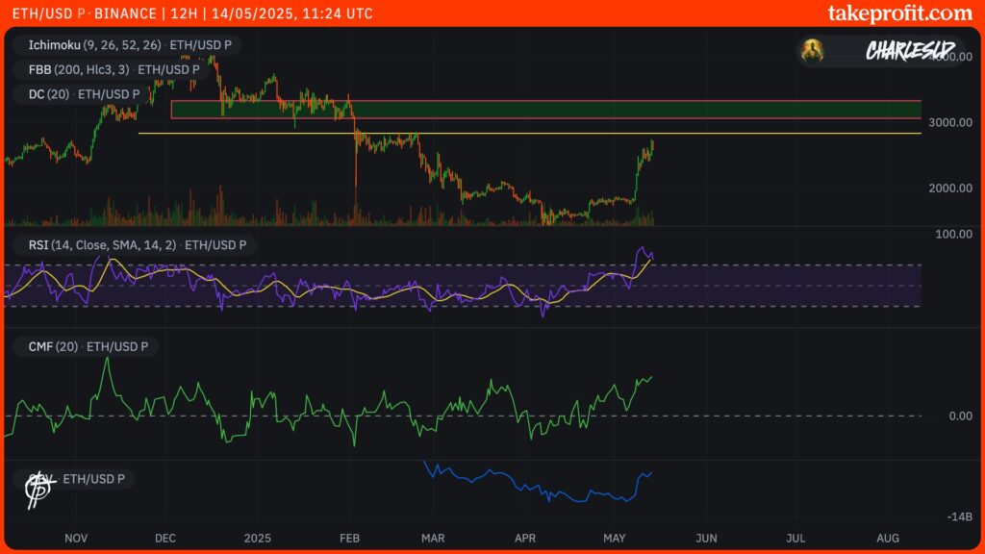Image resolution: width=985 pixels, height=554 pixels.
Task: Click the MAY label on the time axis
Action: (615, 539)
